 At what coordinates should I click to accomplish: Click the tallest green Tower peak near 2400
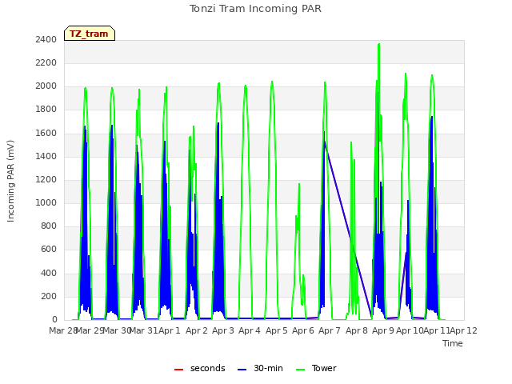(378, 45)
